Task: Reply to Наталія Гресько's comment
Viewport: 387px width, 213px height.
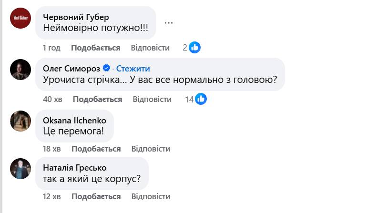Action: pyautogui.click(x=151, y=196)
